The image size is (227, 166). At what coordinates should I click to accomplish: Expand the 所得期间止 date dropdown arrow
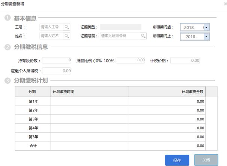click(x=206, y=37)
